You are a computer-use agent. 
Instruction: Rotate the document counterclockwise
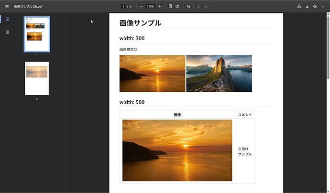[177, 6]
